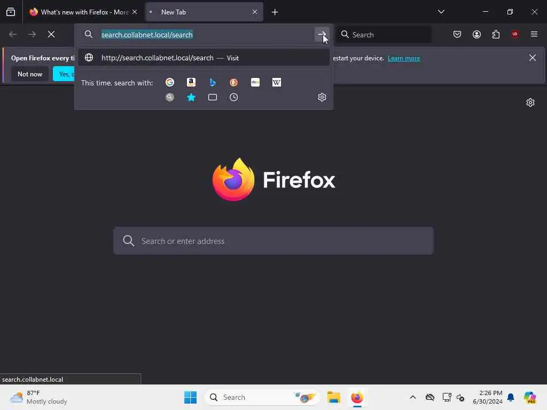The image size is (547, 410).
Task: Open the New Tab personalize gear icon
Action: 530,102
